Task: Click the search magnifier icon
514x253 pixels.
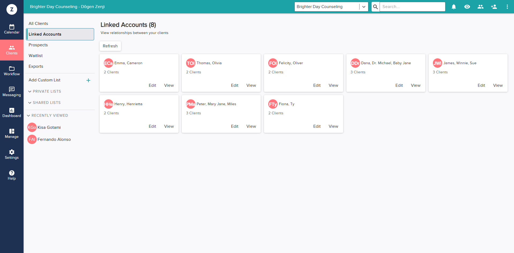Action: coord(376,7)
